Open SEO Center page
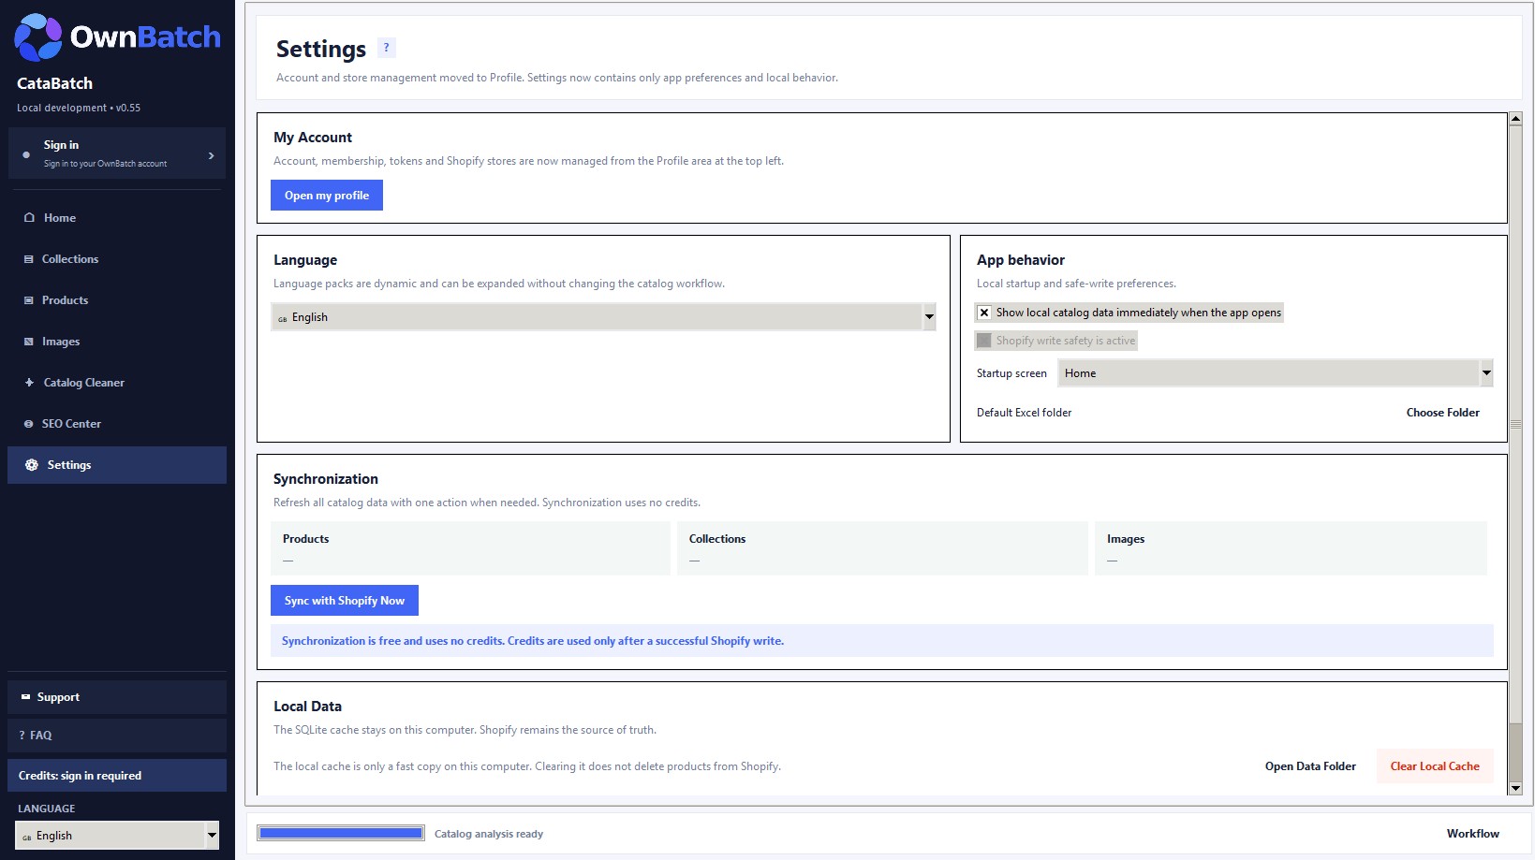Image resolution: width=1535 pixels, height=860 pixels. pos(117,424)
